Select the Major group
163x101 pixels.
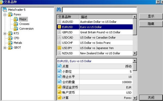pos(23,19)
